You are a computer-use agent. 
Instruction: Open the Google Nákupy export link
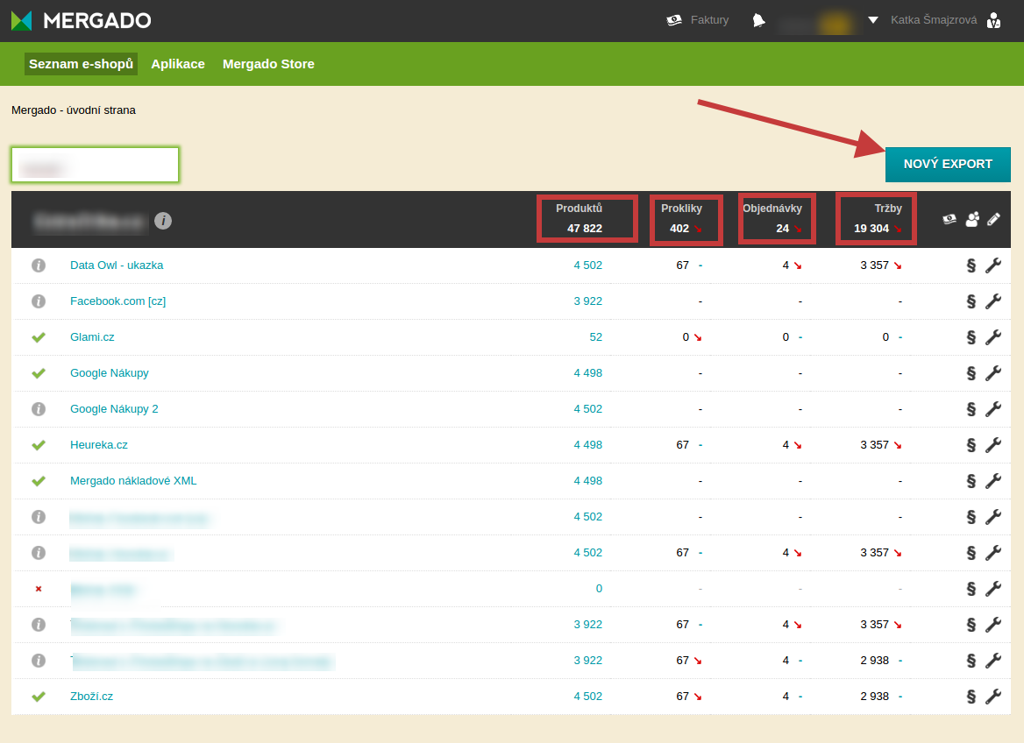point(110,372)
